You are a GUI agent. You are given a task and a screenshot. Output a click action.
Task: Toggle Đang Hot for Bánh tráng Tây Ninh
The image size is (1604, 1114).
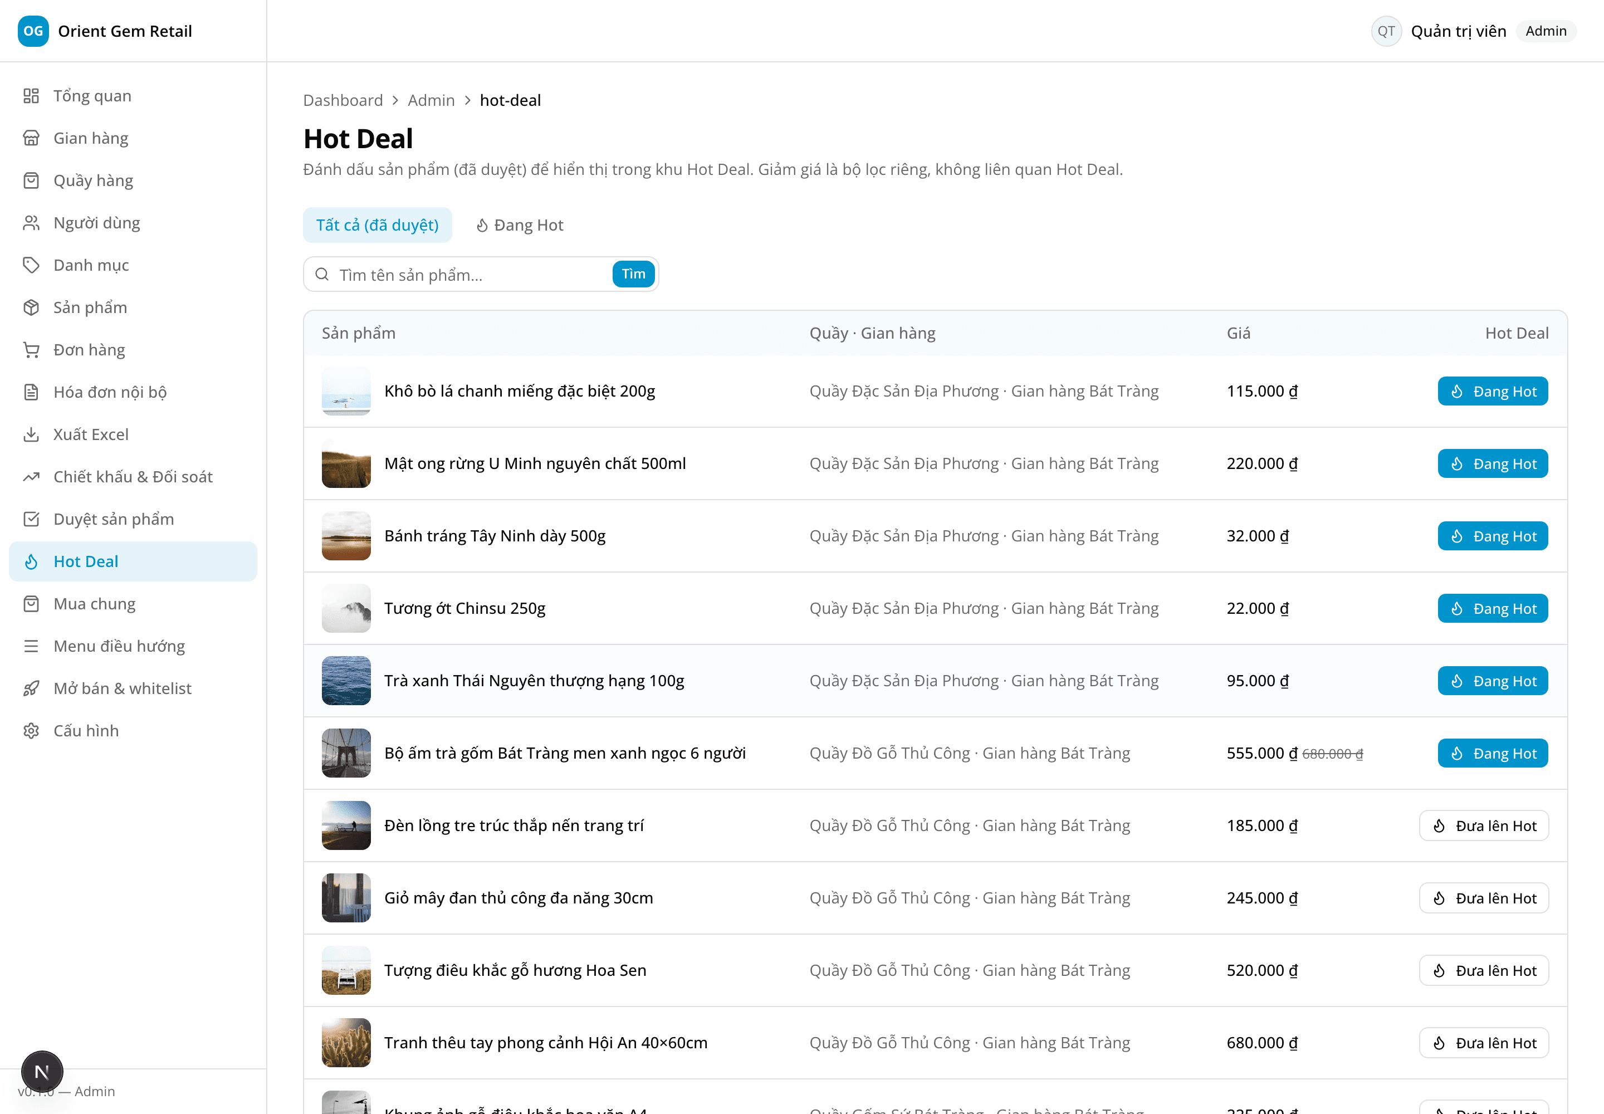click(x=1492, y=536)
